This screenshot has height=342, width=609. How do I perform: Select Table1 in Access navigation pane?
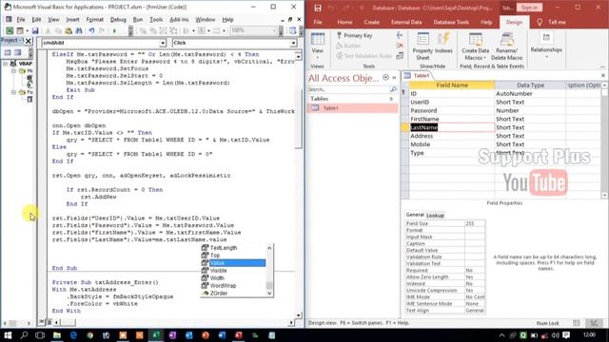(x=352, y=108)
